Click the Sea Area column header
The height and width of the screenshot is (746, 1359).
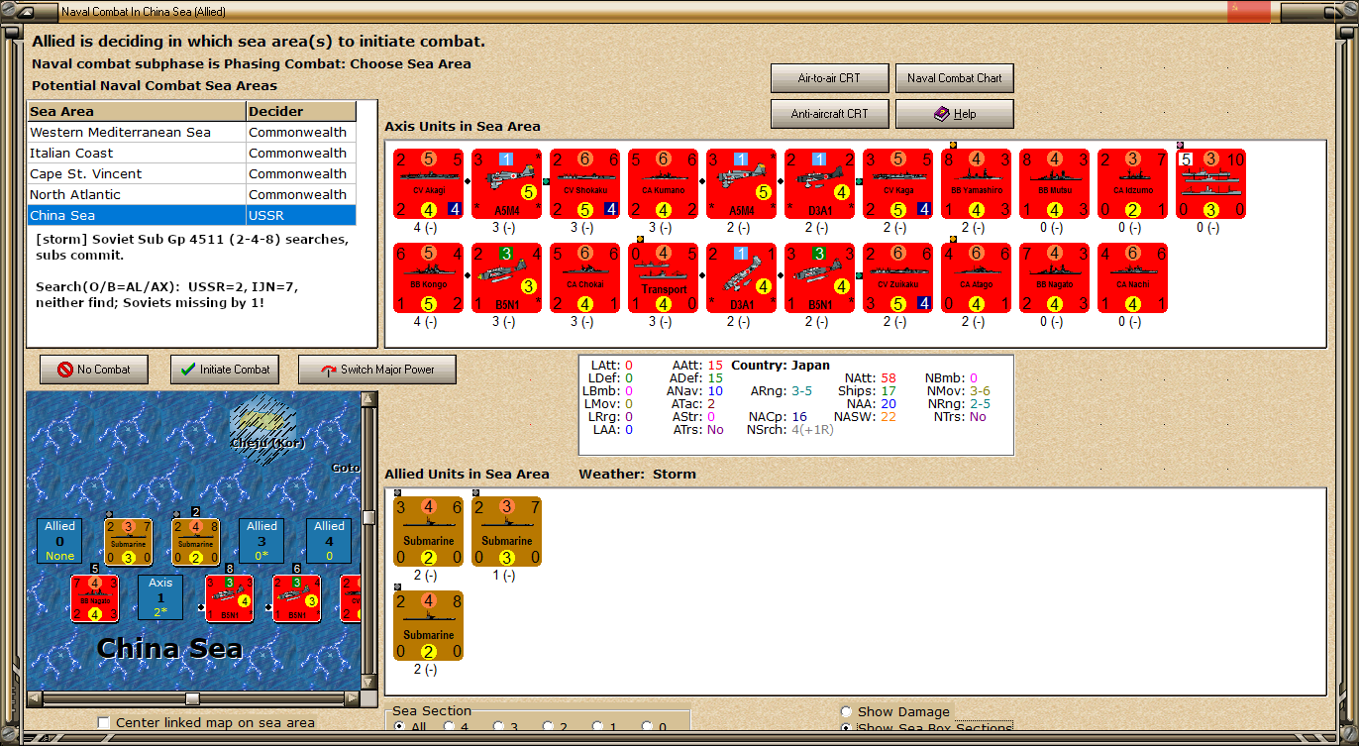click(x=137, y=111)
